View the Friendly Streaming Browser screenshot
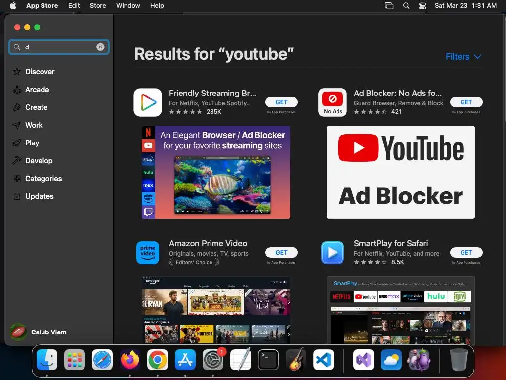The width and height of the screenshot is (506, 380). coord(216,172)
